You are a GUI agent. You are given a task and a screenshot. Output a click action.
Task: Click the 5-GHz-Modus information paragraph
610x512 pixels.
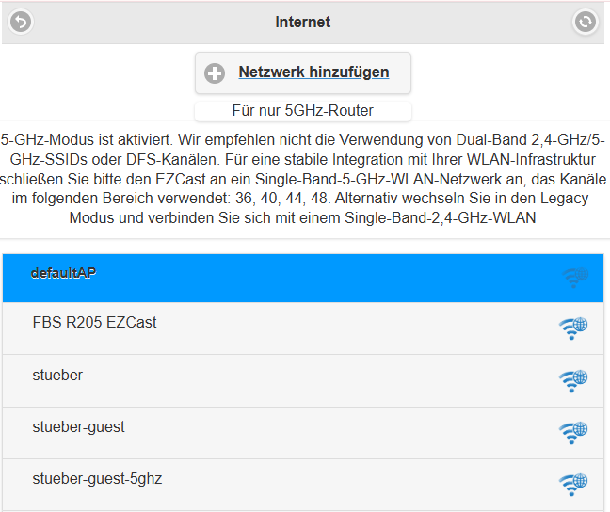303,179
